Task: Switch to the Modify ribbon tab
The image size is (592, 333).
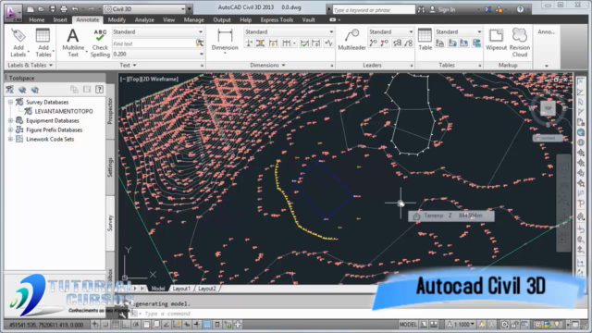Action: pyautogui.click(x=117, y=19)
